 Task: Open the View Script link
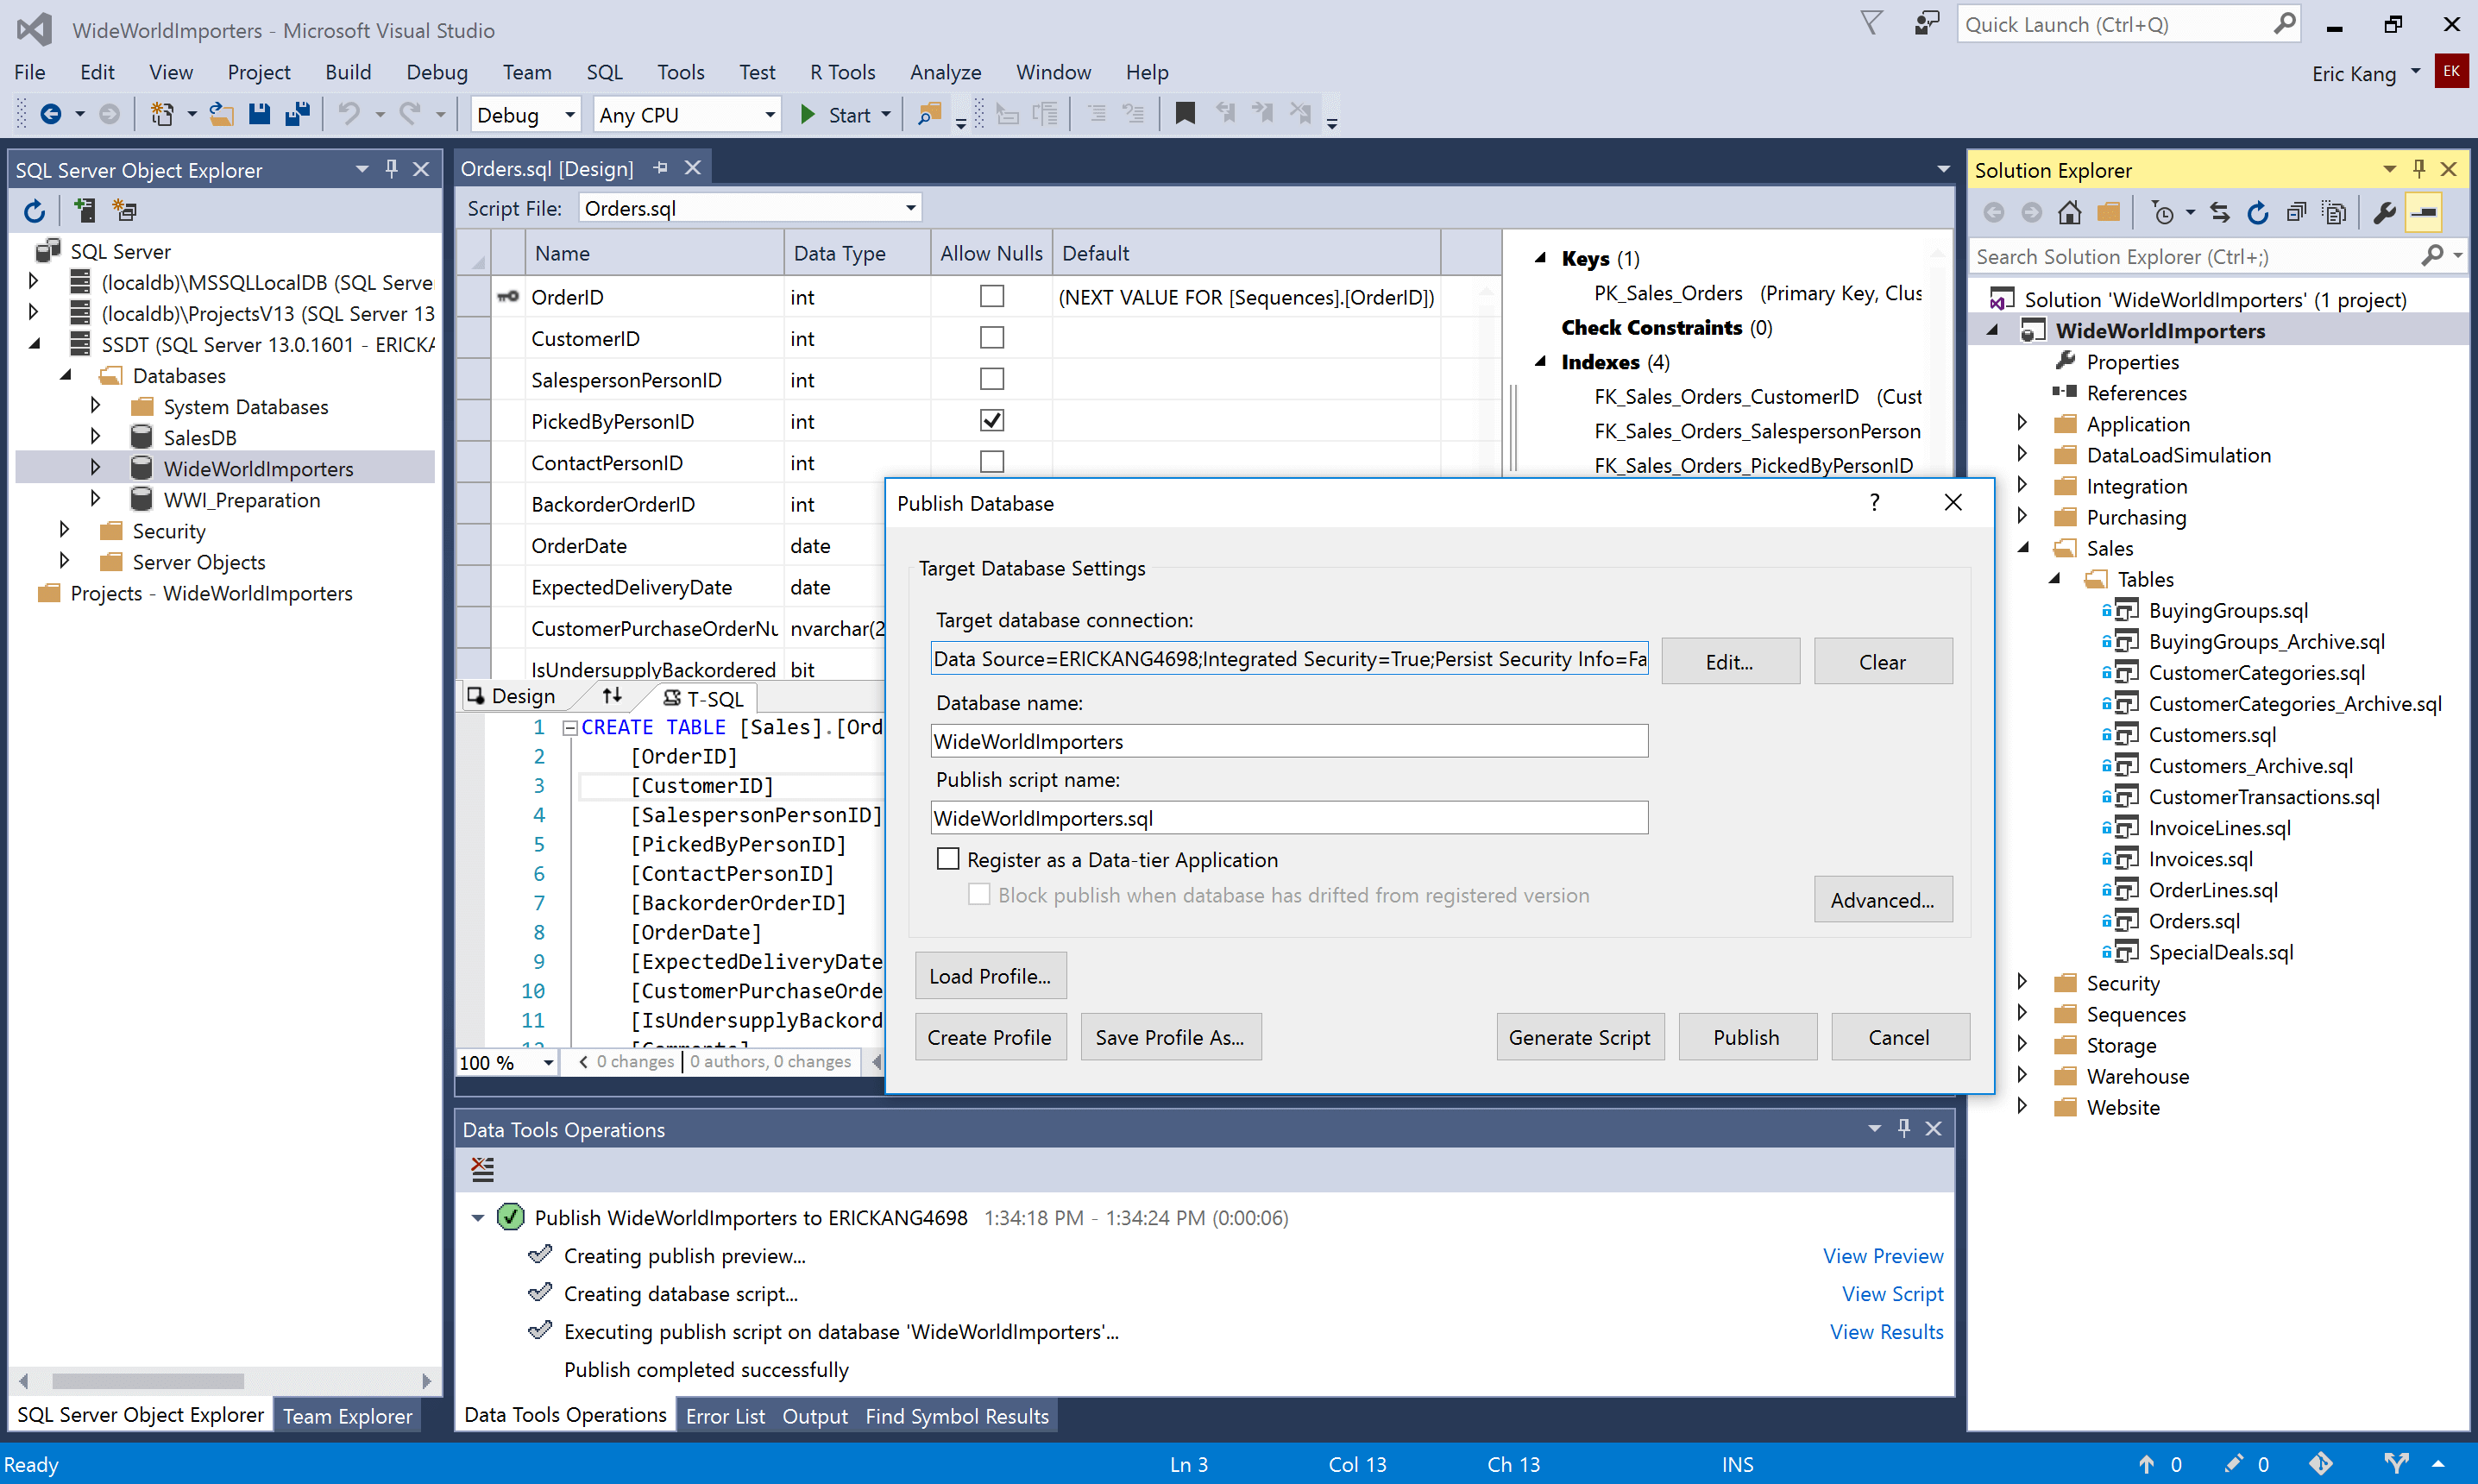pos(1892,1293)
